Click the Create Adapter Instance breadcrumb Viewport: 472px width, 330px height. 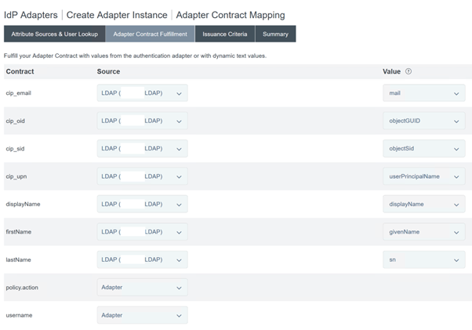117,15
